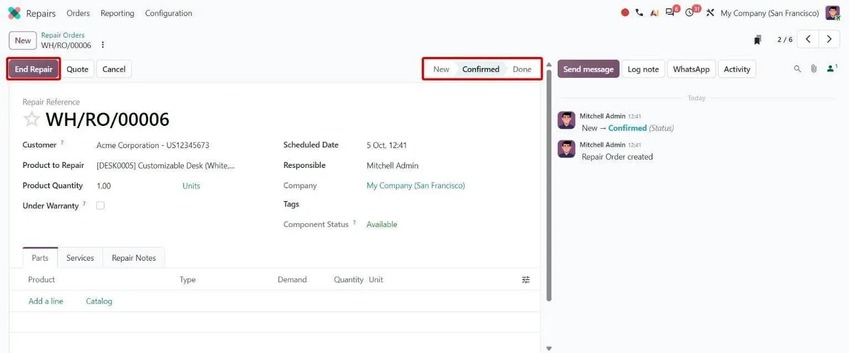The image size is (849, 353).
Task: Change the Units unit of measure
Action: 191,186
